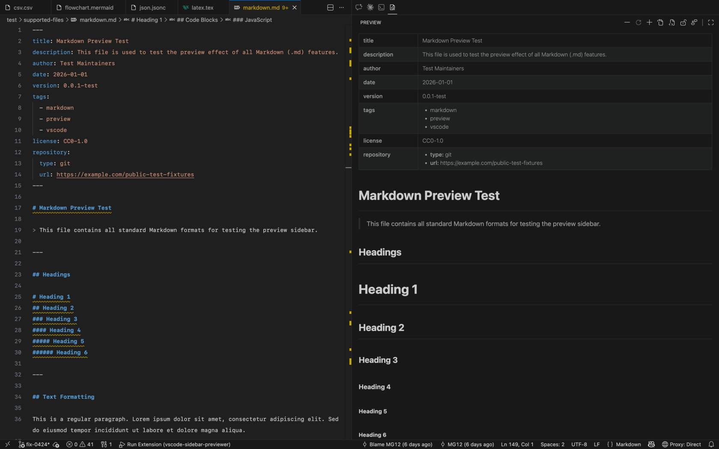Zoom in the preview with plus icon
The image size is (719, 449).
(x=649, y=22)
